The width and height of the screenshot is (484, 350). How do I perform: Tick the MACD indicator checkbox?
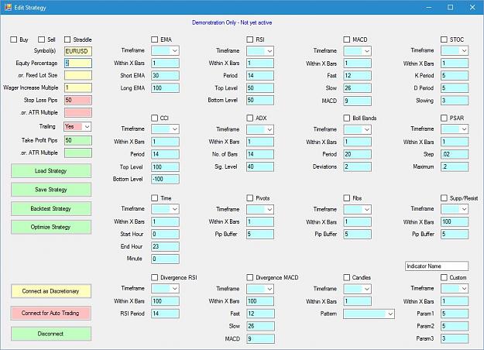click(347, 39)
